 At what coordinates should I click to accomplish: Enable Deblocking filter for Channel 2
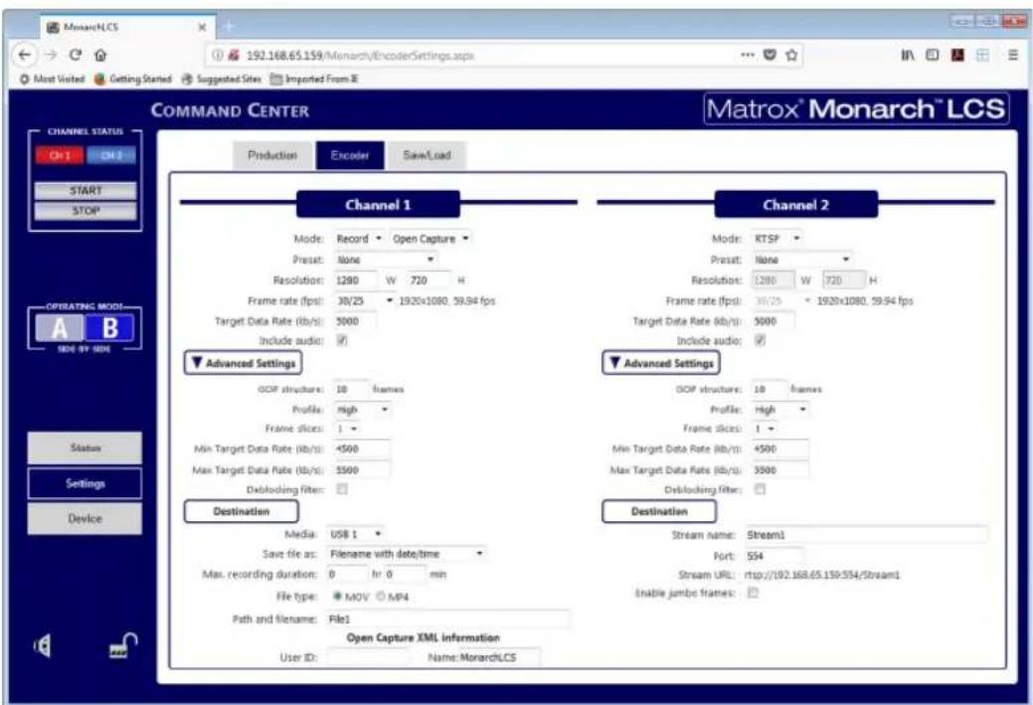pos(760,489)
